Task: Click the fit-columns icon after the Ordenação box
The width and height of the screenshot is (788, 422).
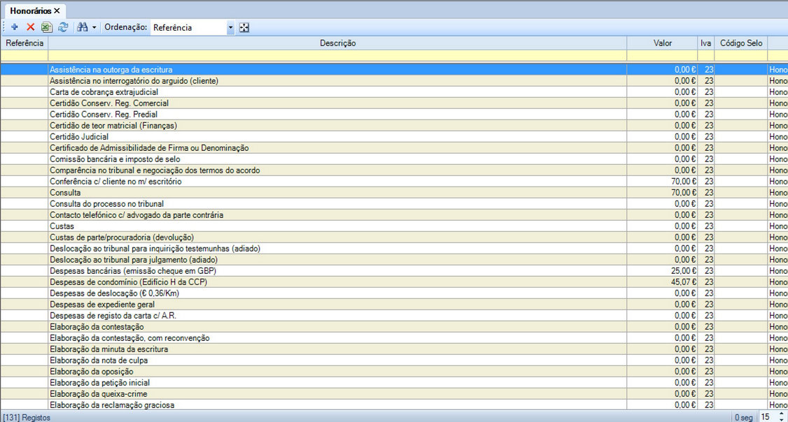Action: (x=244, y=28)
